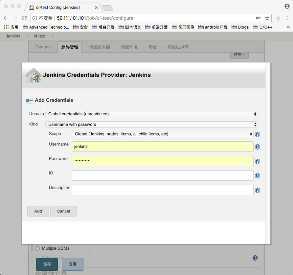Open the 脚本语言 bookmark folder
The width and height of the screenshot is (293, 275).
point(130,27)
